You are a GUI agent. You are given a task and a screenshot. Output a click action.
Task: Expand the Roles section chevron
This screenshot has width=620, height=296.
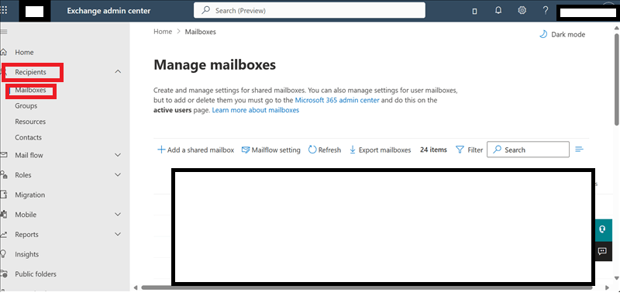point(118,174)
